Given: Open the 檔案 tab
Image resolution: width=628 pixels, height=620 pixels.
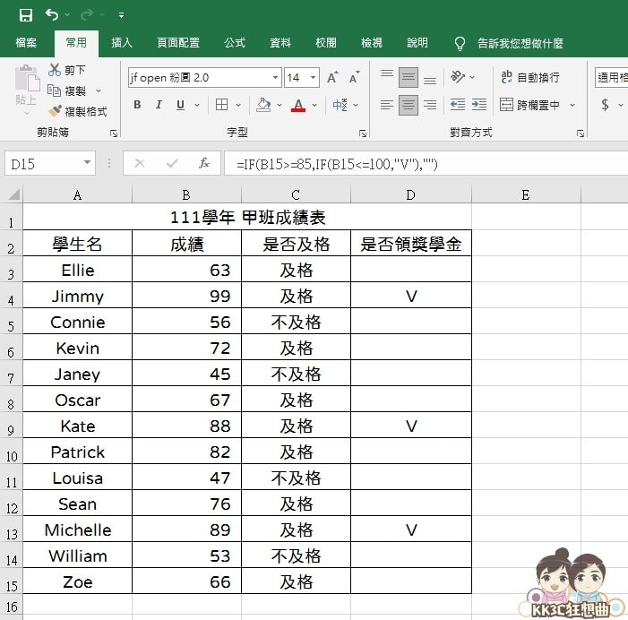Looking at the screenshot, I should pyautogui.click(x=26, y=43).
